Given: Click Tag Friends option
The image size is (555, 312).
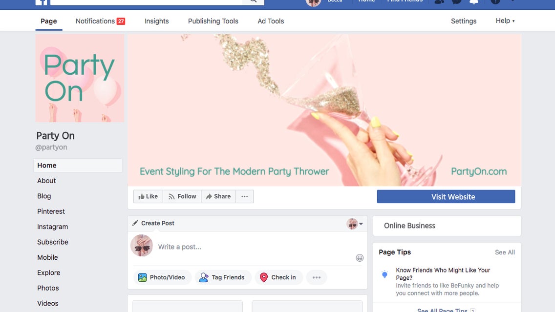Looking at the screenshot, I should click(x=222, y=277).
